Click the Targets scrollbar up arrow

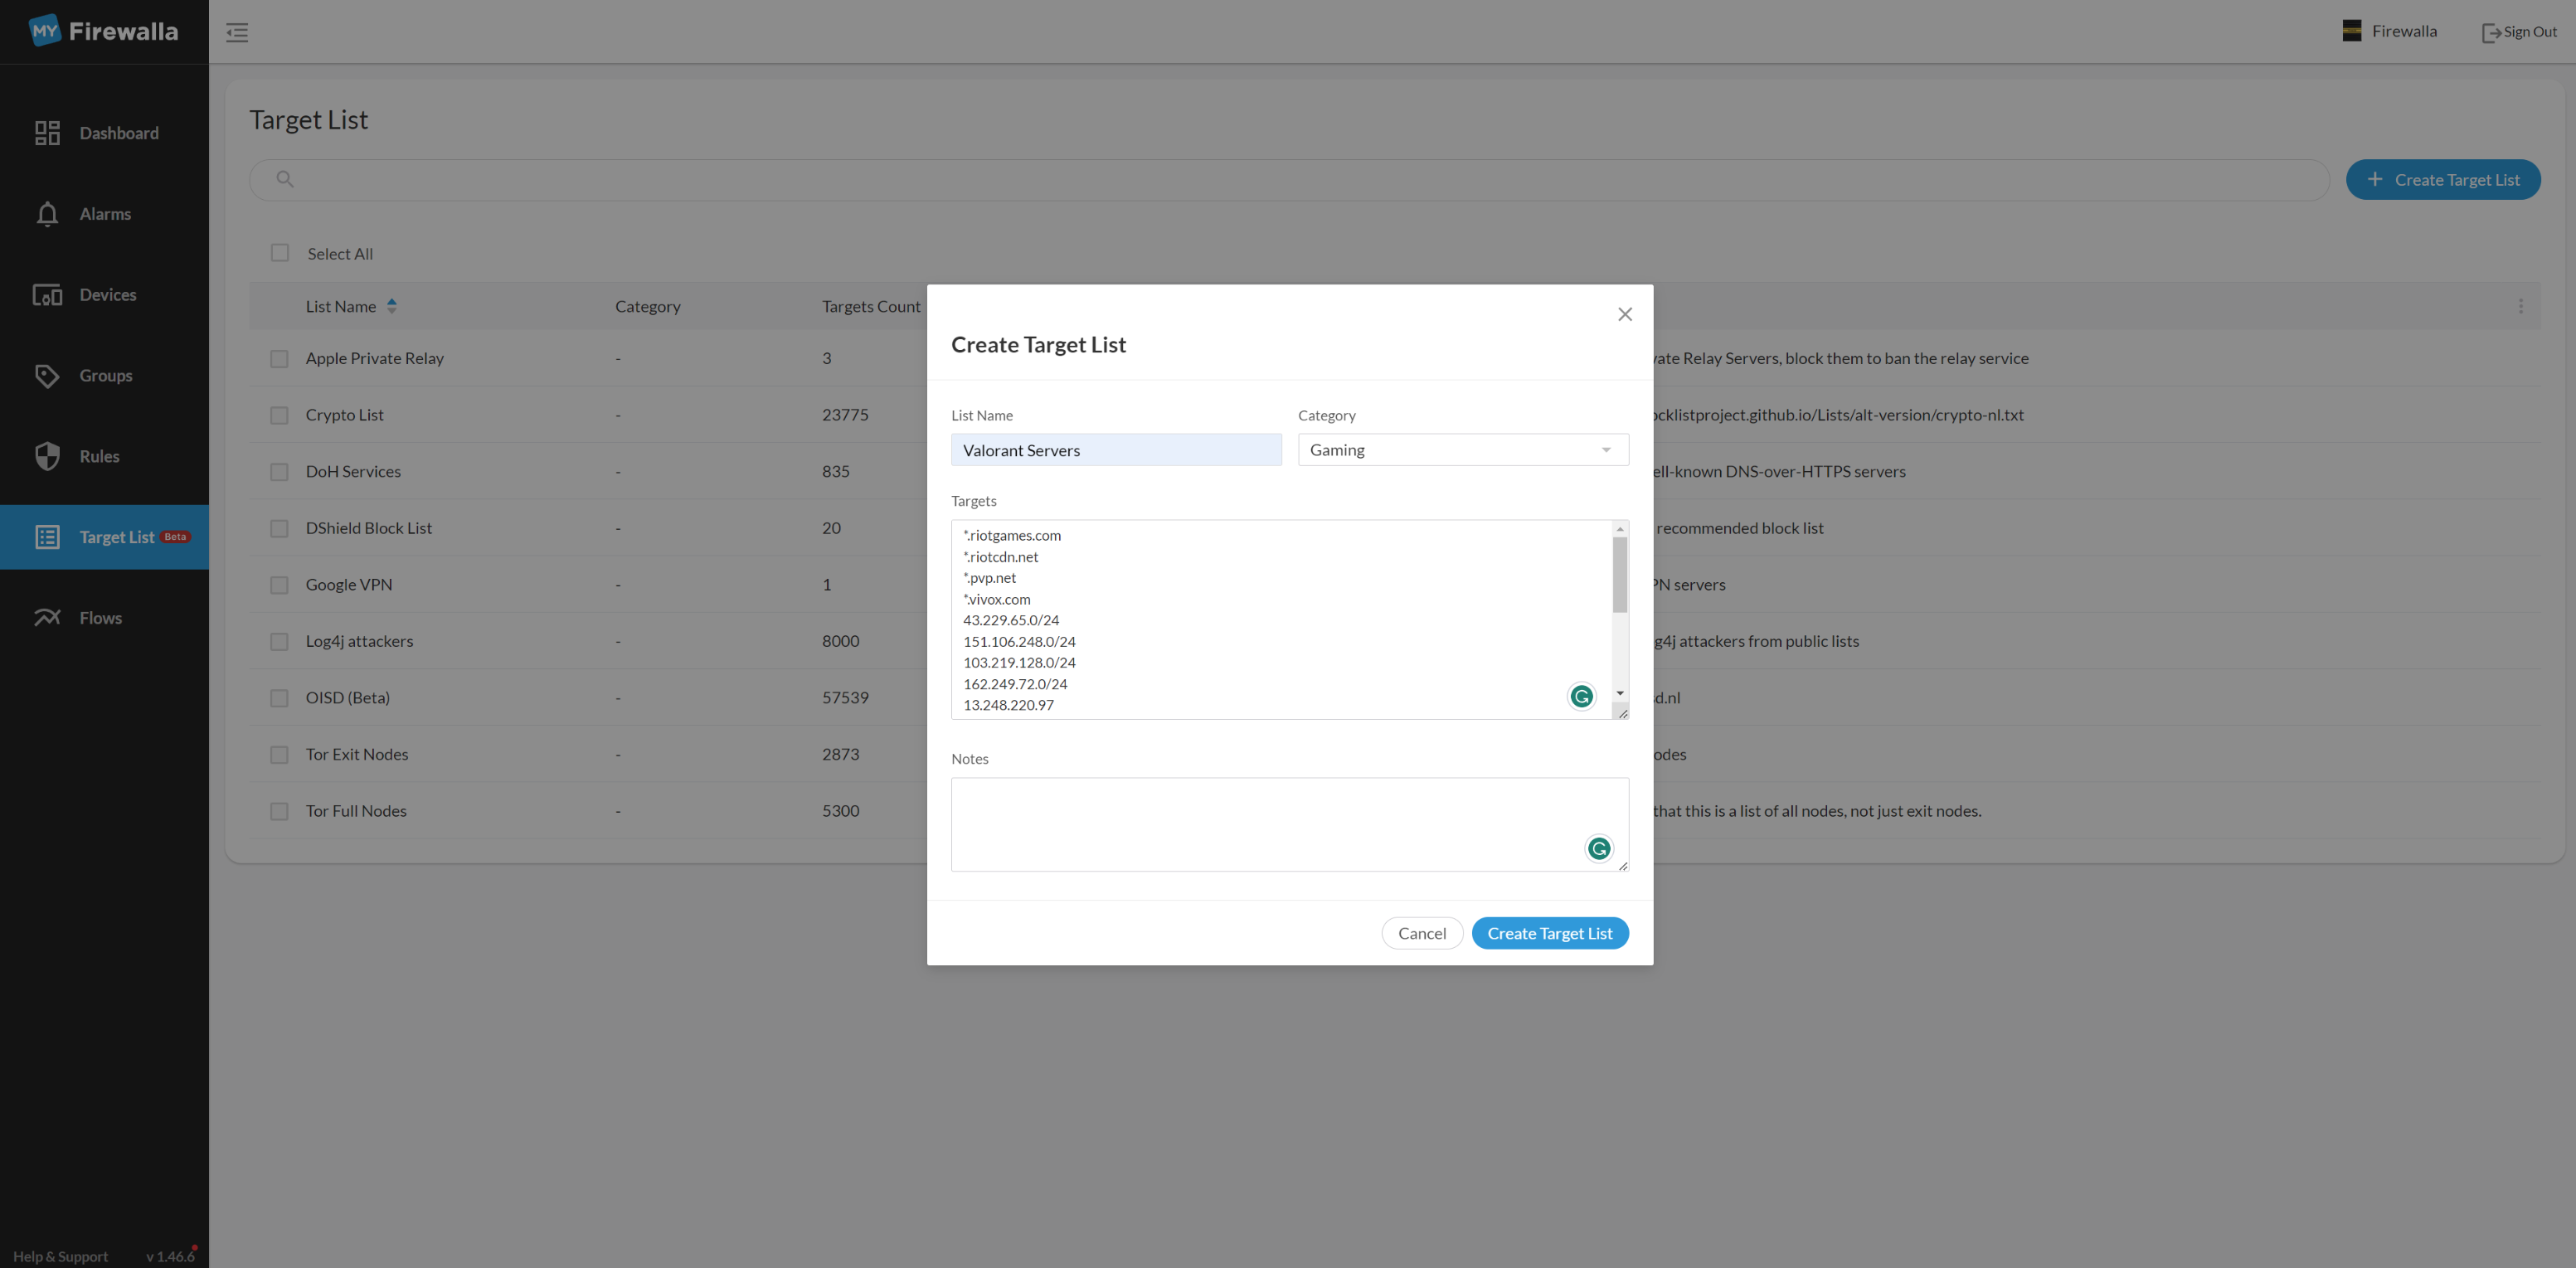coord(1620,529)
